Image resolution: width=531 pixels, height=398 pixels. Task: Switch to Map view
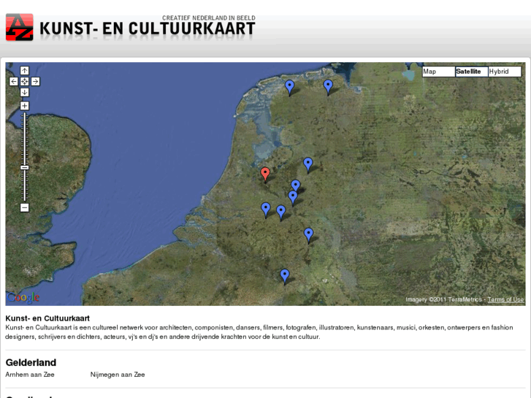click(438, 72)
